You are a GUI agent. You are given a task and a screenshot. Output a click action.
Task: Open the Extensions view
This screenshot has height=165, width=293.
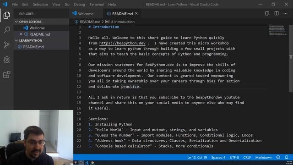(7, 74)
